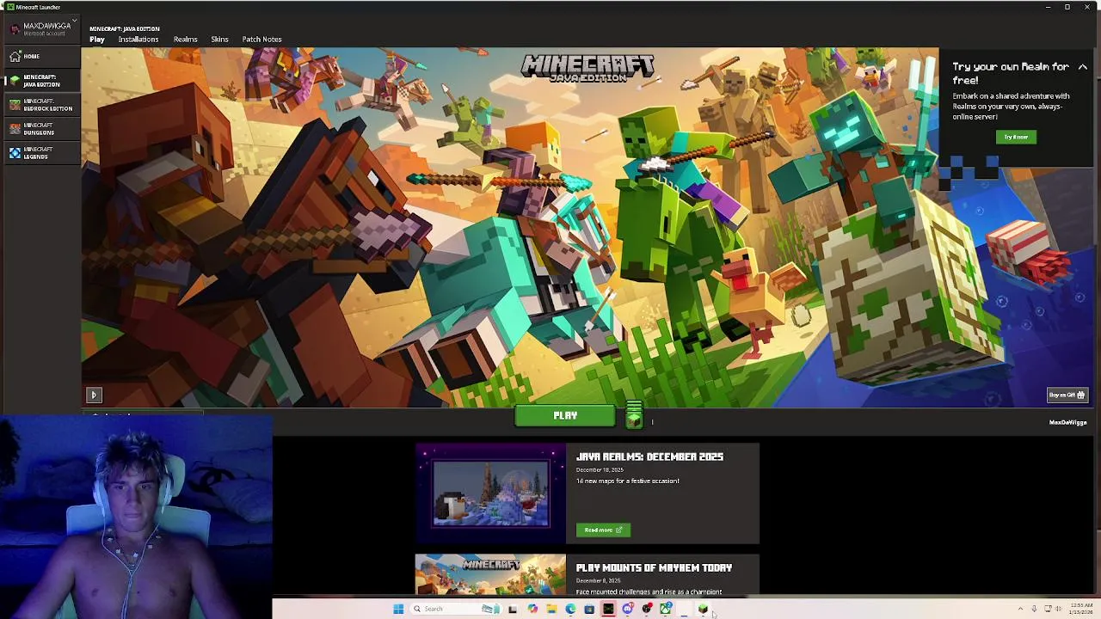Click the Buy as Gift button
1101x619 pixels.
[x=1067, y=395]
